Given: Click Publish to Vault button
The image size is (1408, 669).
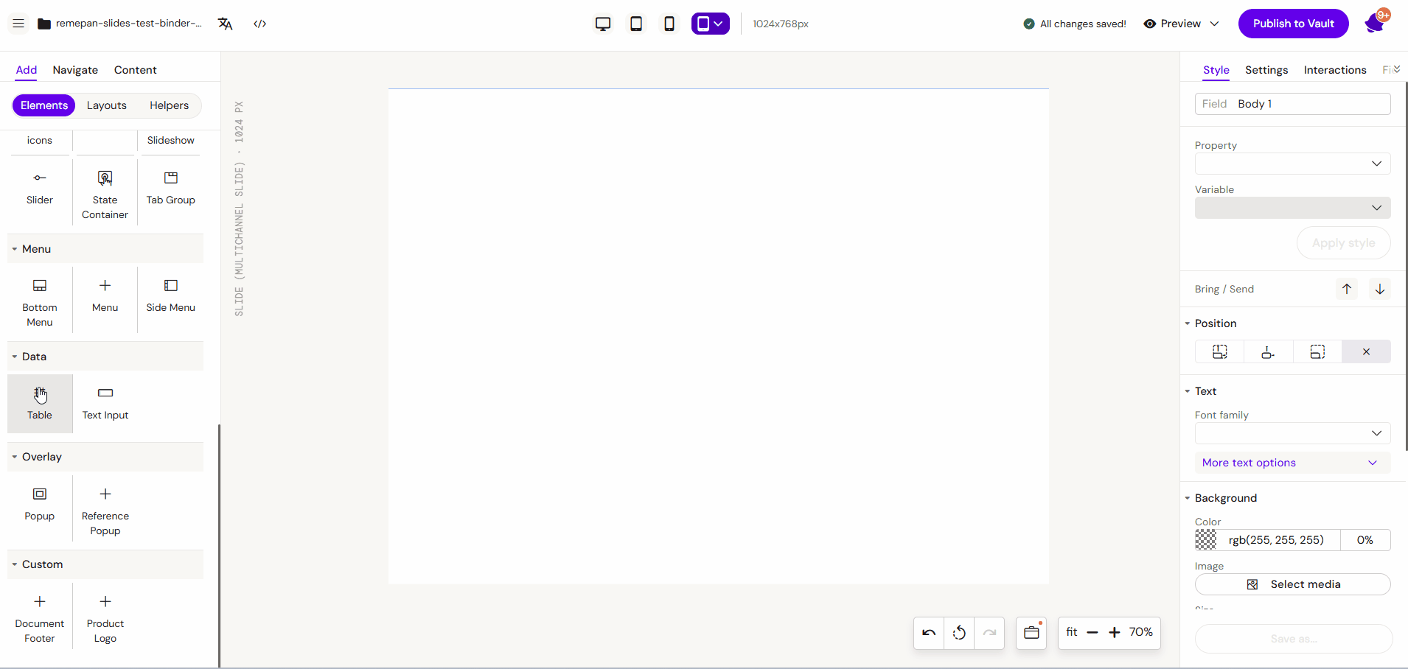Looking at the screenshot, I should [x=1294, y=24].
